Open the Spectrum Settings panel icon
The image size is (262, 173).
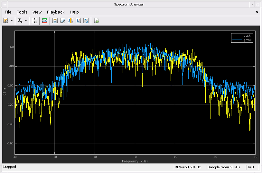pos(45,21)
